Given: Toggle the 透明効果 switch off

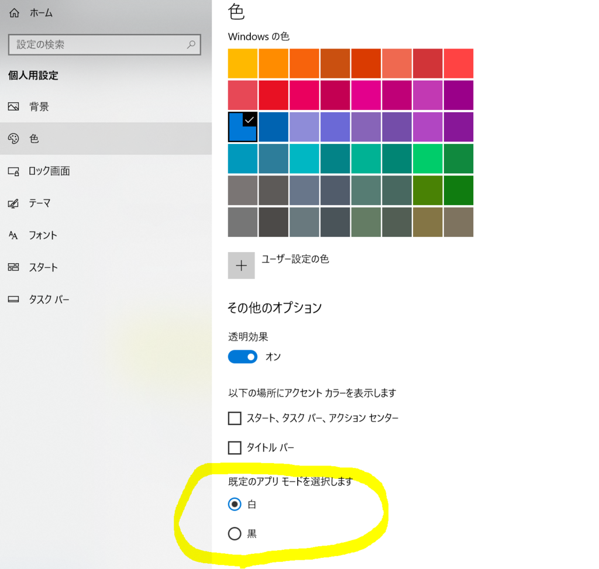Looking at the screenshot, I should coord(243,357).
